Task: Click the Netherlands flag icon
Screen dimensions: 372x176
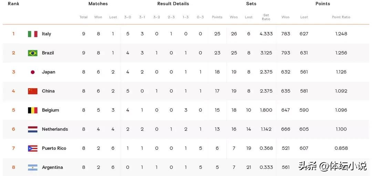Action: tap(32, 129)
